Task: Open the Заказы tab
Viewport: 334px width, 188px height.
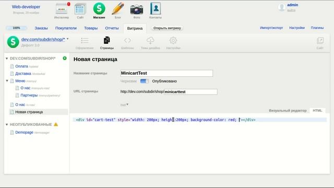Action: [41, 28]
